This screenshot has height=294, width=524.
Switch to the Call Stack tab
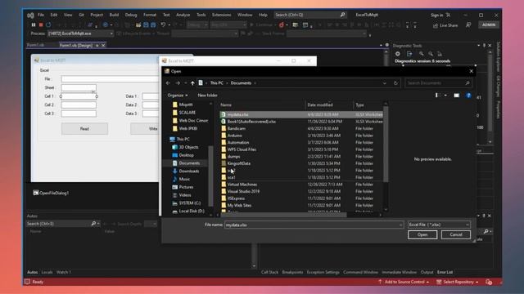coord(269,272)
